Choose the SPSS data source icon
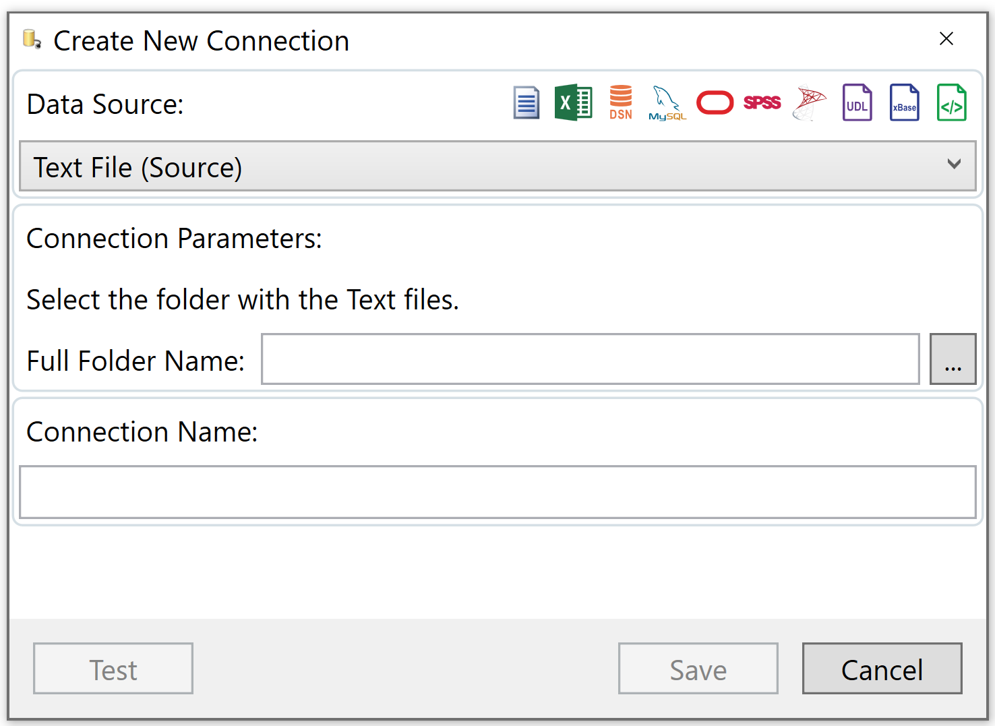The height and width of the screenshot is (726, 995). pos(762,102)
